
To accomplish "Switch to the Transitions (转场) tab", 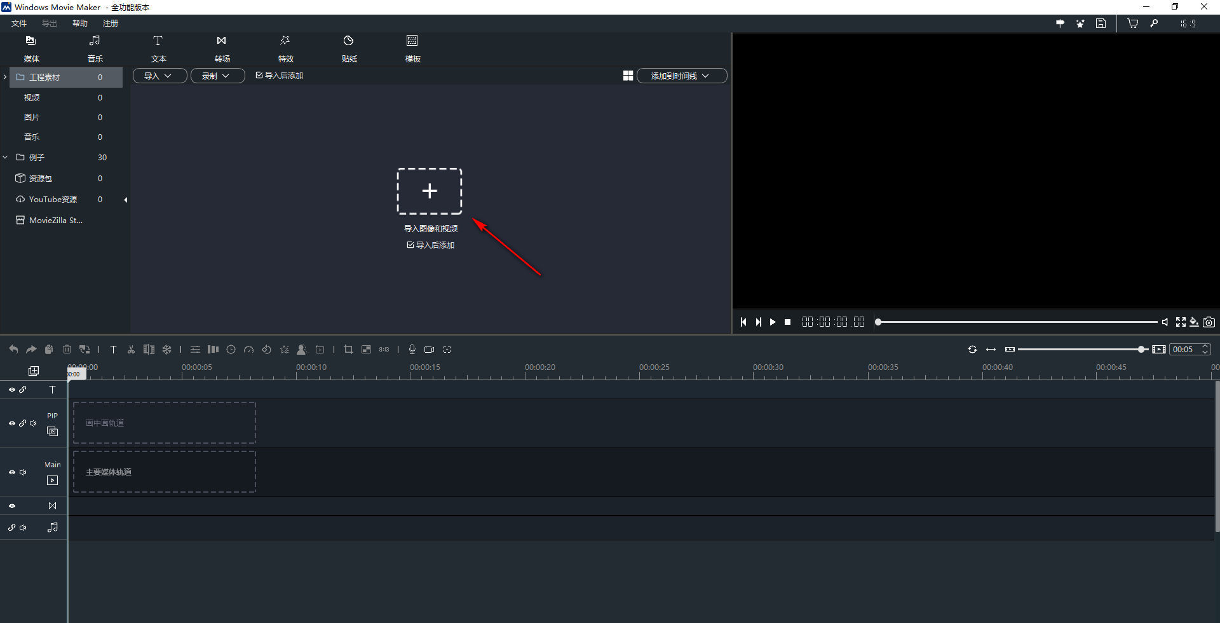I will pos(222,48).
